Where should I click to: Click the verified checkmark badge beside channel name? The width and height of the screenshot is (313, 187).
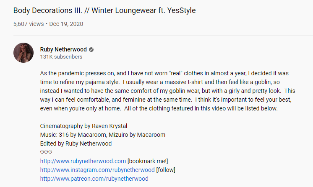(x=91, y=49)
